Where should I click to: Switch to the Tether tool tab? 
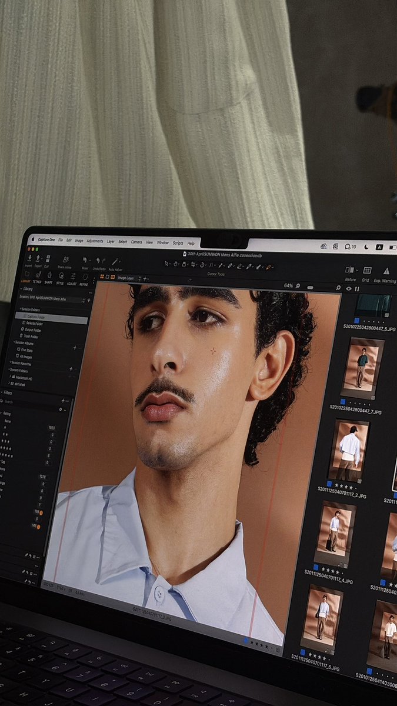click(37, 277)
